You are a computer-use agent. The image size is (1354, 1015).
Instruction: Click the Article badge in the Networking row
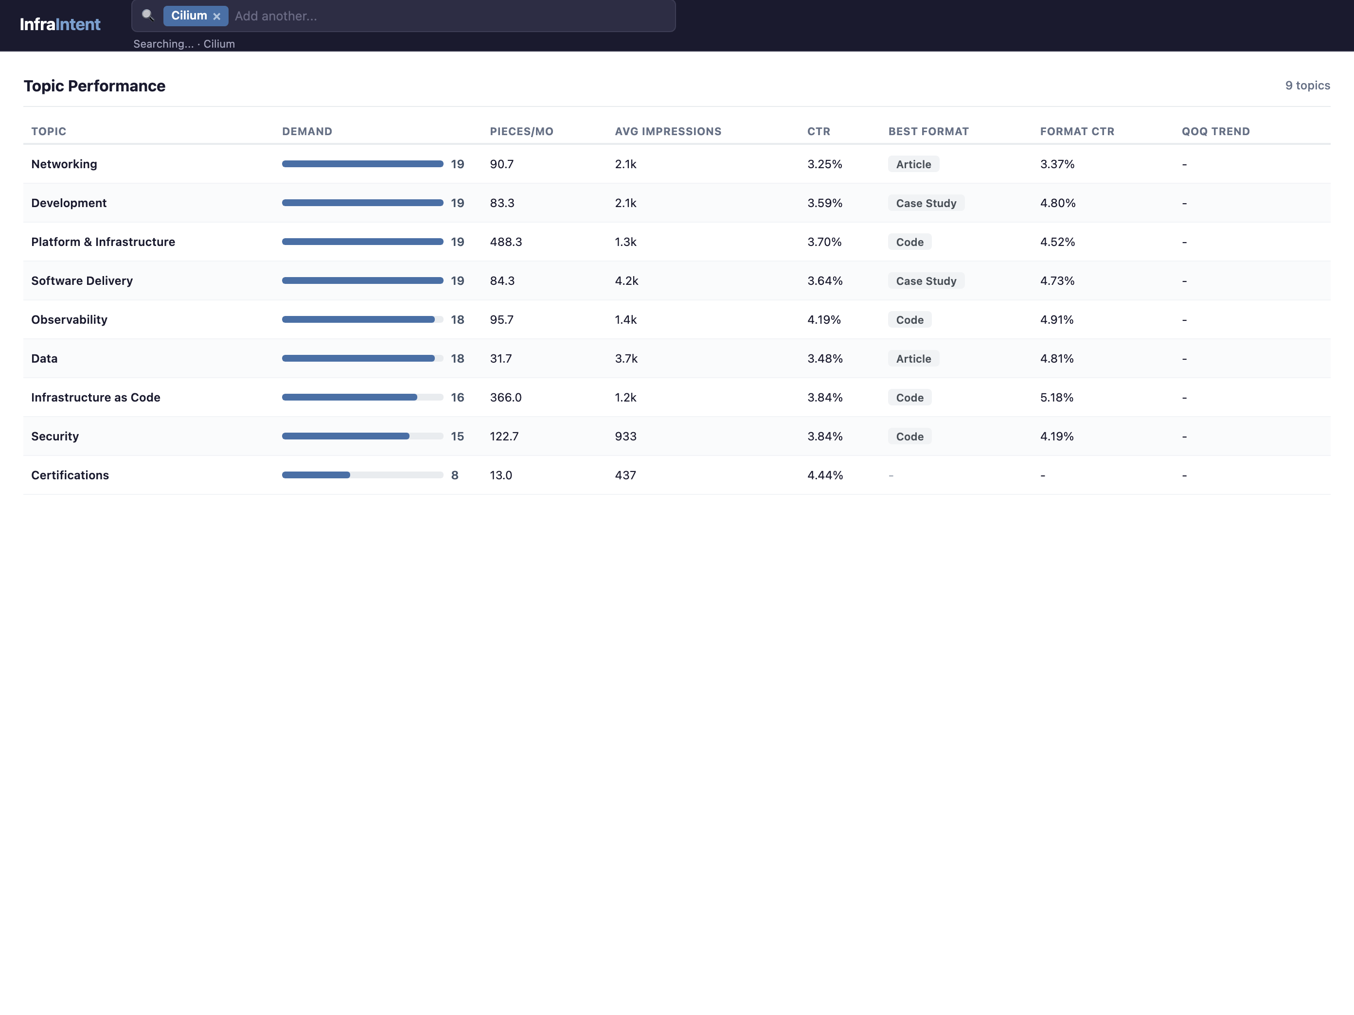click(x=913, y=164)
